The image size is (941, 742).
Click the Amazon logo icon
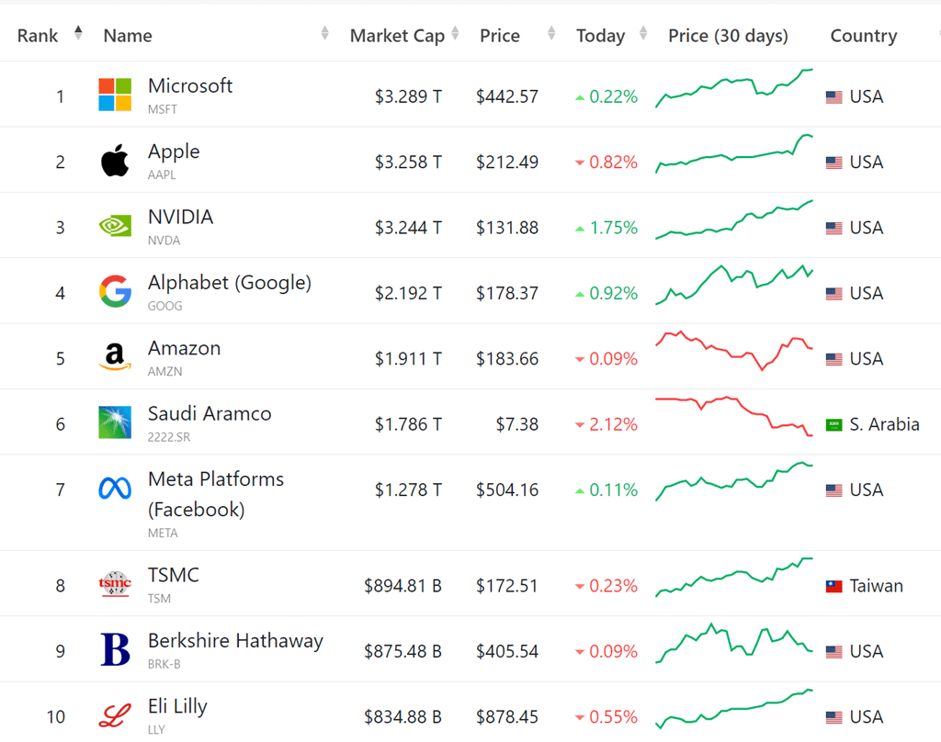(115, 358)
